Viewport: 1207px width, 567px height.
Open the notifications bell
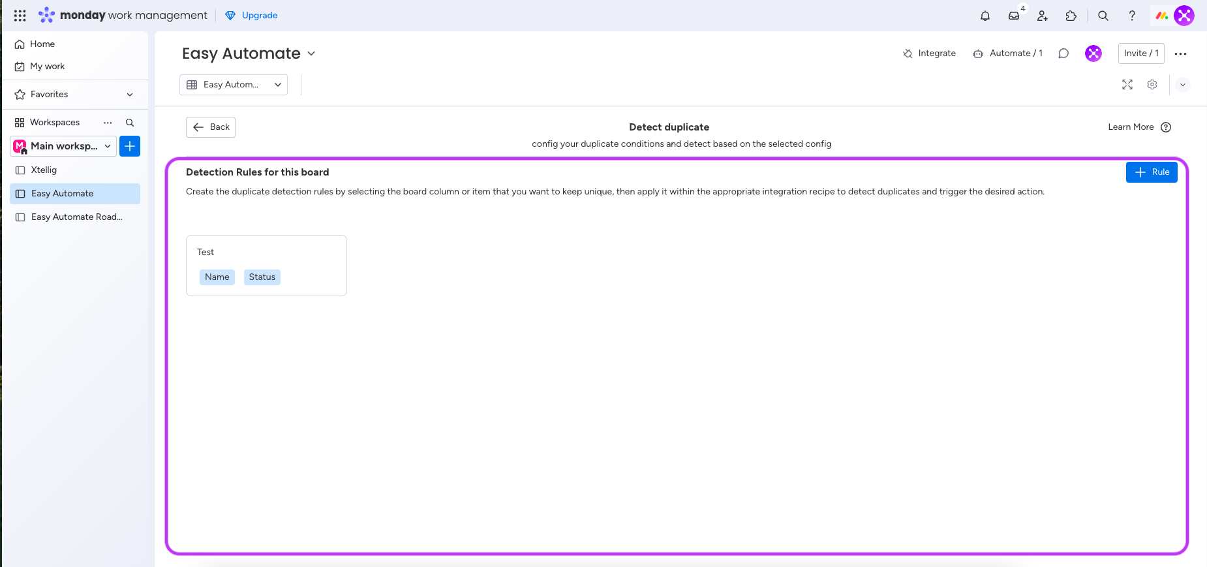985,16
